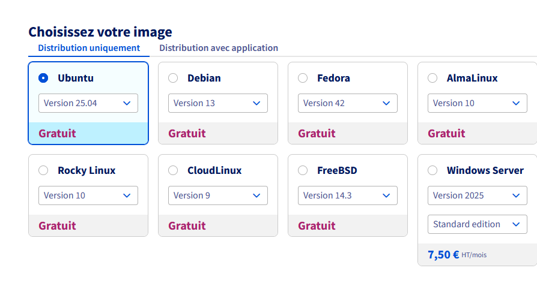Click the HT/mois price unit text
Viewport: 537px width, 298px height.
click(474, 255)
